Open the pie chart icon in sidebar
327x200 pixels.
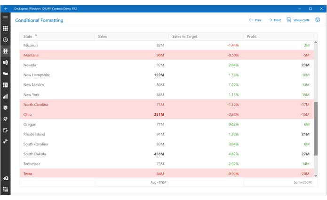pyautogui.click(x=5, y=107)
